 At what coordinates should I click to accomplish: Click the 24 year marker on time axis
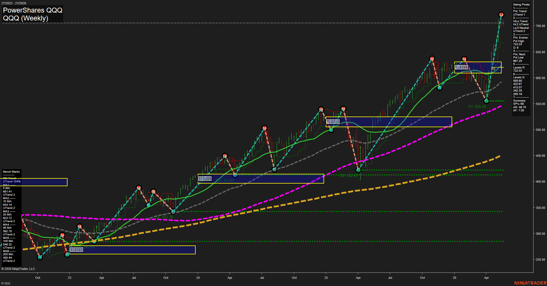tap(198, 278)
